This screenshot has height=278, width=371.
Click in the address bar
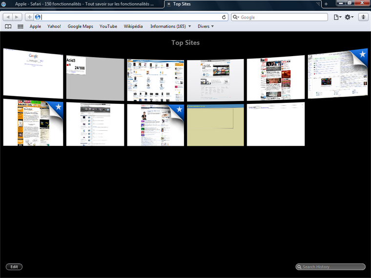131,17
